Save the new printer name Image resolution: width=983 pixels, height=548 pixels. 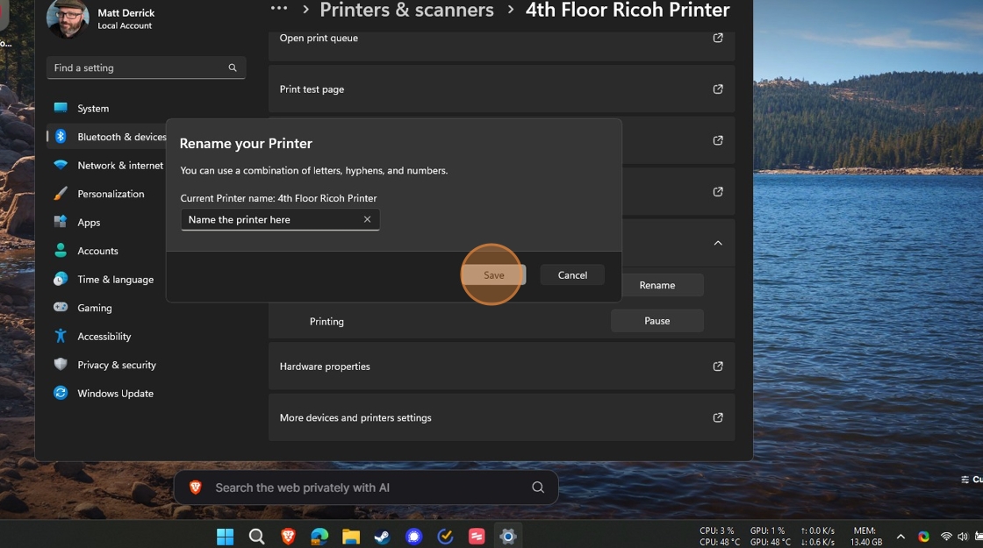493,275
